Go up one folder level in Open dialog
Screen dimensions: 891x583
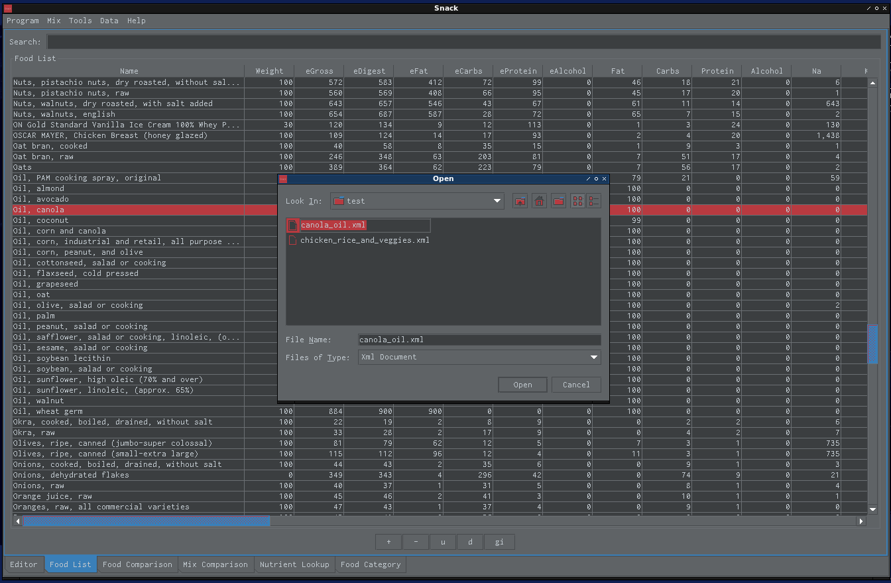pos(520,201)
